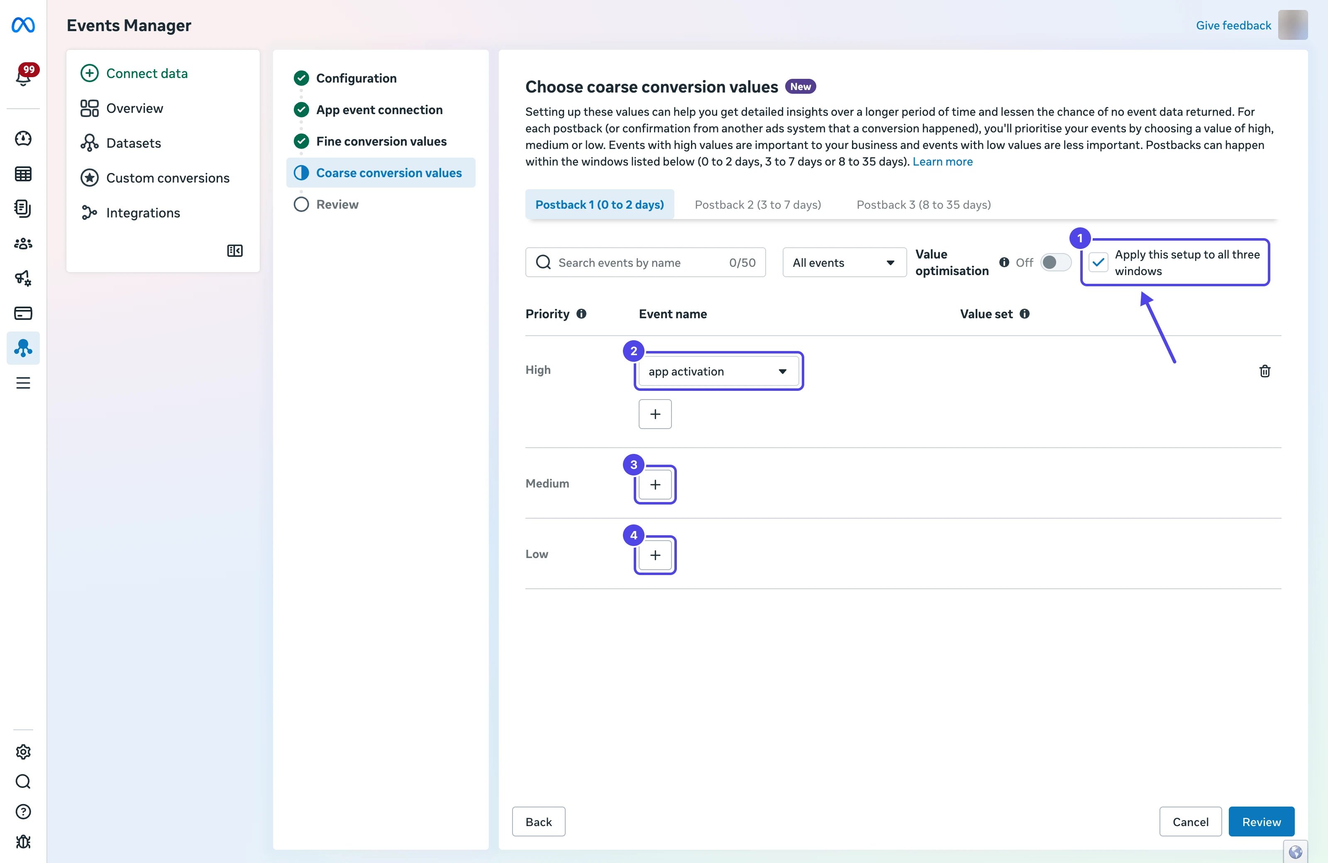Open the app activation event dropdown

point(719,371)
